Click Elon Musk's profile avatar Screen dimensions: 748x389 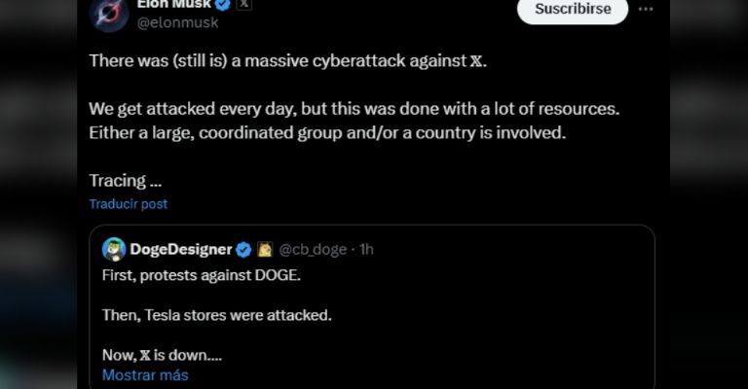109,12
